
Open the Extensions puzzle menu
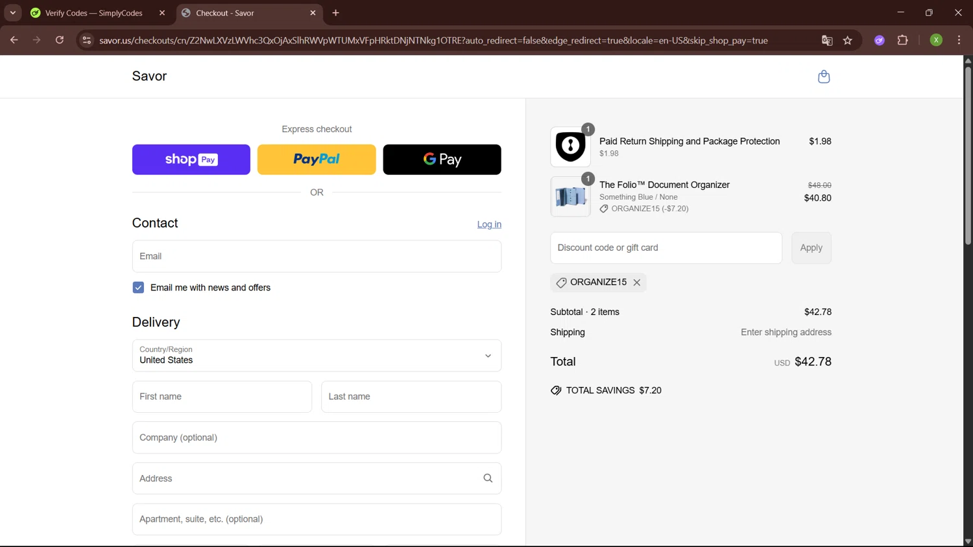pos(902,40)
